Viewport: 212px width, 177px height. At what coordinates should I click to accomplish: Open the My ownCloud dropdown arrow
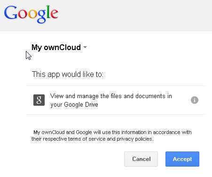[85, 47]
